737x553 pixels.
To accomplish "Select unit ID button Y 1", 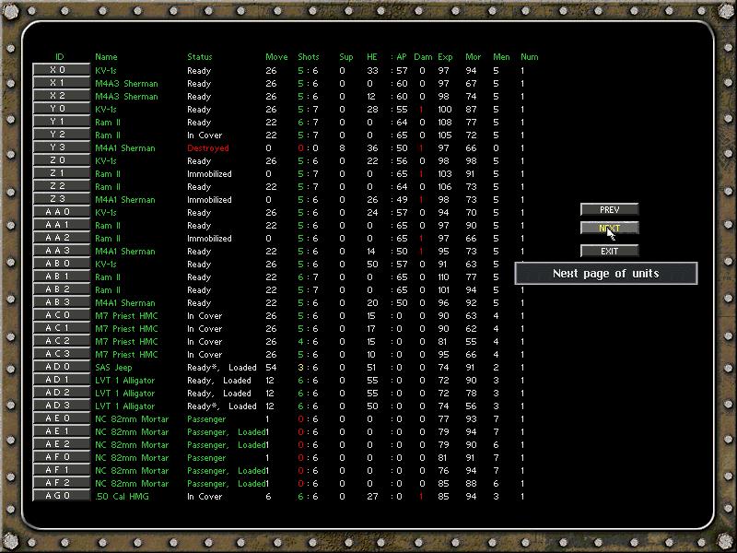I will 61,122.
